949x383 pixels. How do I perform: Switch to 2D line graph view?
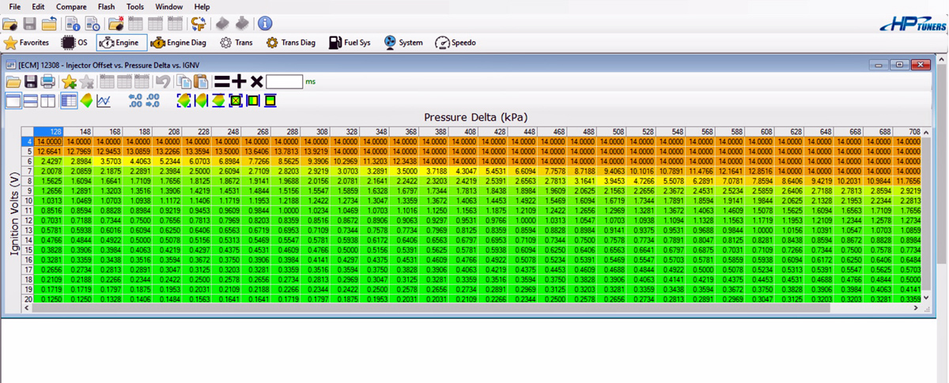coord(104,100)
